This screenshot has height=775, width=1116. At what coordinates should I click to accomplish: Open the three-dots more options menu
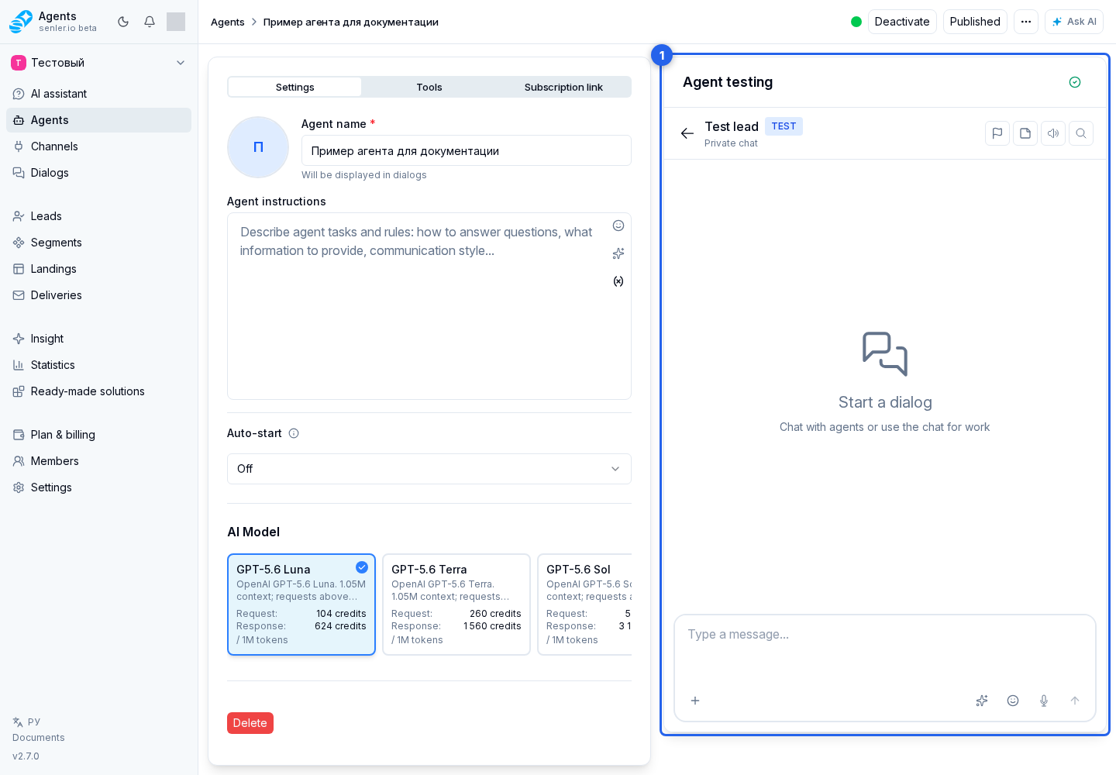click(x=1026, y=22)
